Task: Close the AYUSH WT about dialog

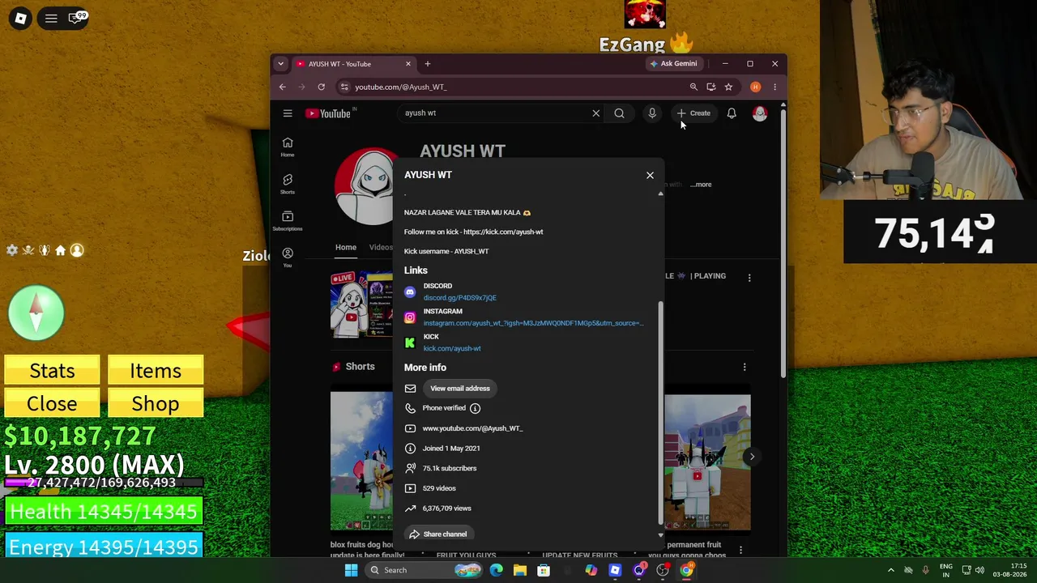Action: [x=650, y=175]
